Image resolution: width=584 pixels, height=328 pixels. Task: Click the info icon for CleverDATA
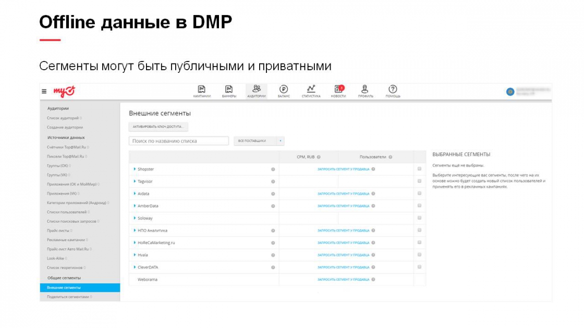[x=273, y=268]
